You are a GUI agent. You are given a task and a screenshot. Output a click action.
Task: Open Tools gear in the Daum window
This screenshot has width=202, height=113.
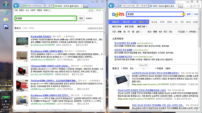(x=199, y=6)
